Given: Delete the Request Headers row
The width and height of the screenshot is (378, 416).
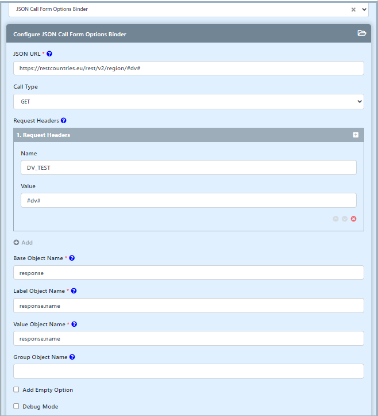Looking at the screenshot, I should pos(353,219).
